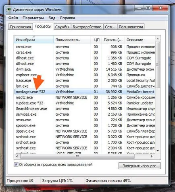This screenshot has width=175, height=192.
Task: Select the Процессы tab
Action: (x=43, y=27)
